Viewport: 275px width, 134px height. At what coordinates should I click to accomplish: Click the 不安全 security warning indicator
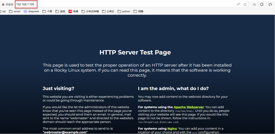pos(7,5)
